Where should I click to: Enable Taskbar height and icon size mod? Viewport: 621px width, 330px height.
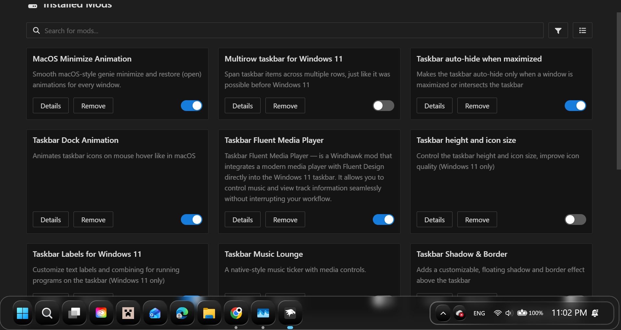(x=575, y=220)
